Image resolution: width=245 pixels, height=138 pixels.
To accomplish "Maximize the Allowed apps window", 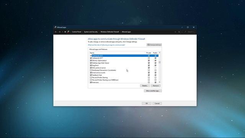I will click(188, 27).
